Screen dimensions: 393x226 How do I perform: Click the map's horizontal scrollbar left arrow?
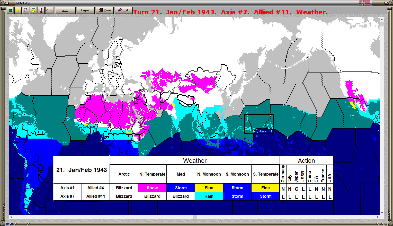pyautogui.click(x=11, y=217)
